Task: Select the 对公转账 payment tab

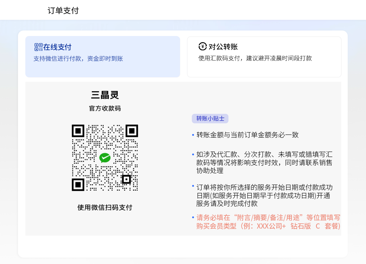Action: point(264,57)
